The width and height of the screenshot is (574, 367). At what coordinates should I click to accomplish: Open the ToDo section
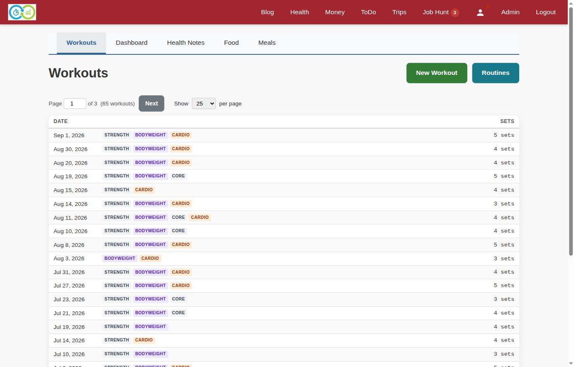[x=368, y=12]
